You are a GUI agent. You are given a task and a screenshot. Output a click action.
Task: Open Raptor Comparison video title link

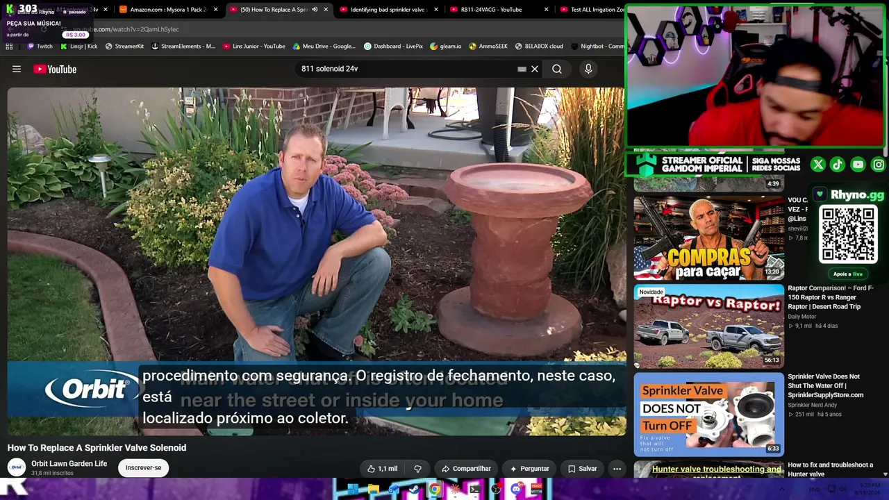click(831, 297)
